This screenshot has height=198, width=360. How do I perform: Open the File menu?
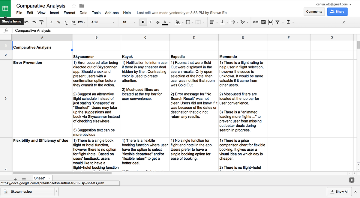pyautogui.click(x=19, y=13)
